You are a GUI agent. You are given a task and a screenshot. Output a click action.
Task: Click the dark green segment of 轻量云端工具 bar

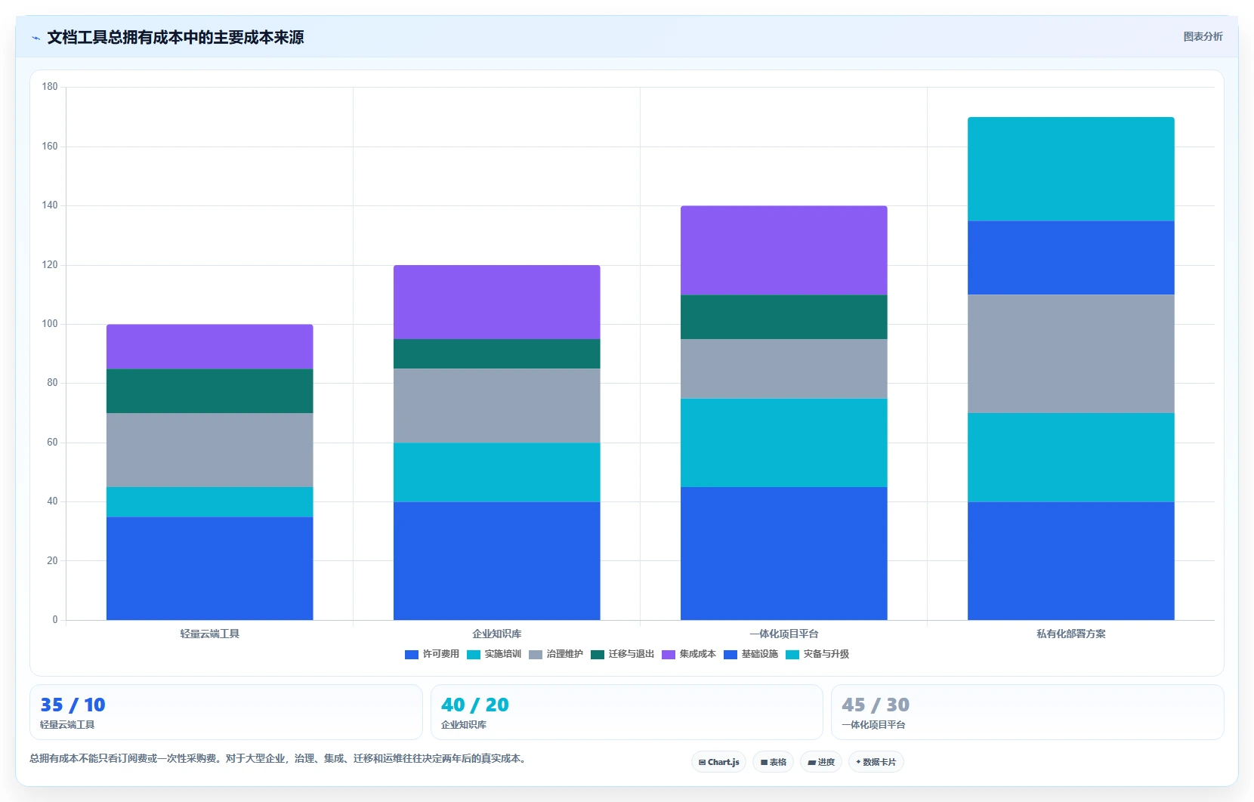pyautogui.click(x=209, y=390)
